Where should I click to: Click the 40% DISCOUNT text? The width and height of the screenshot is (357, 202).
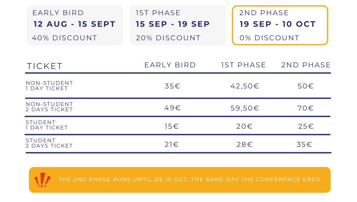point(65,38)
